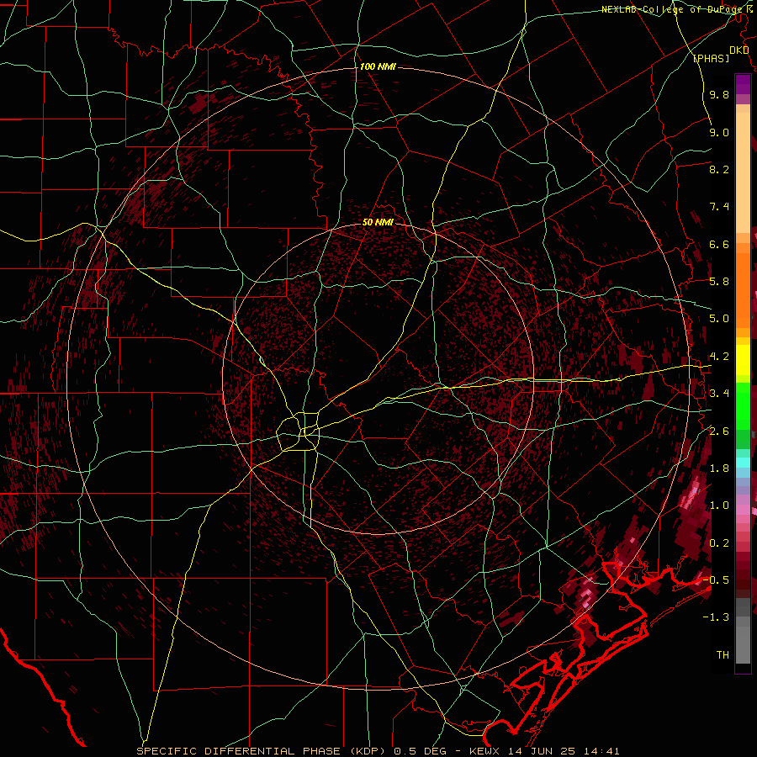Pick the peach segment of the color bar
Image resolution: width=757 pixels, height=757 pixels.
pyautogui.click(x=743, y=172)
